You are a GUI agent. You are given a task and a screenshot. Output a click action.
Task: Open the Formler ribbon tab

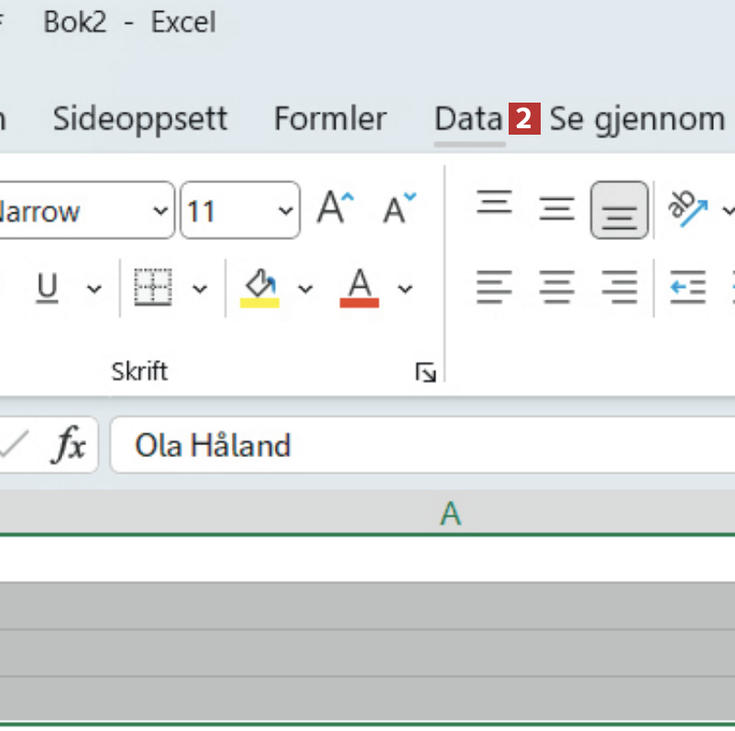(x=330, y=119)
